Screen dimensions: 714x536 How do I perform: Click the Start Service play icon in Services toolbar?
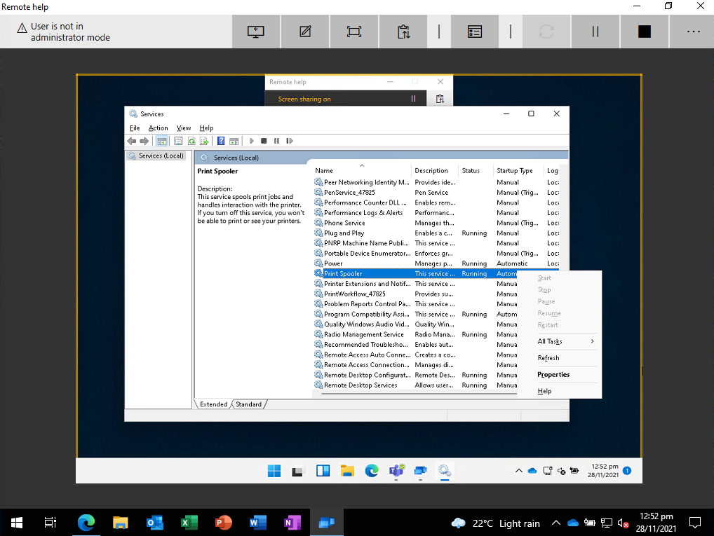(x=251, y=141)
